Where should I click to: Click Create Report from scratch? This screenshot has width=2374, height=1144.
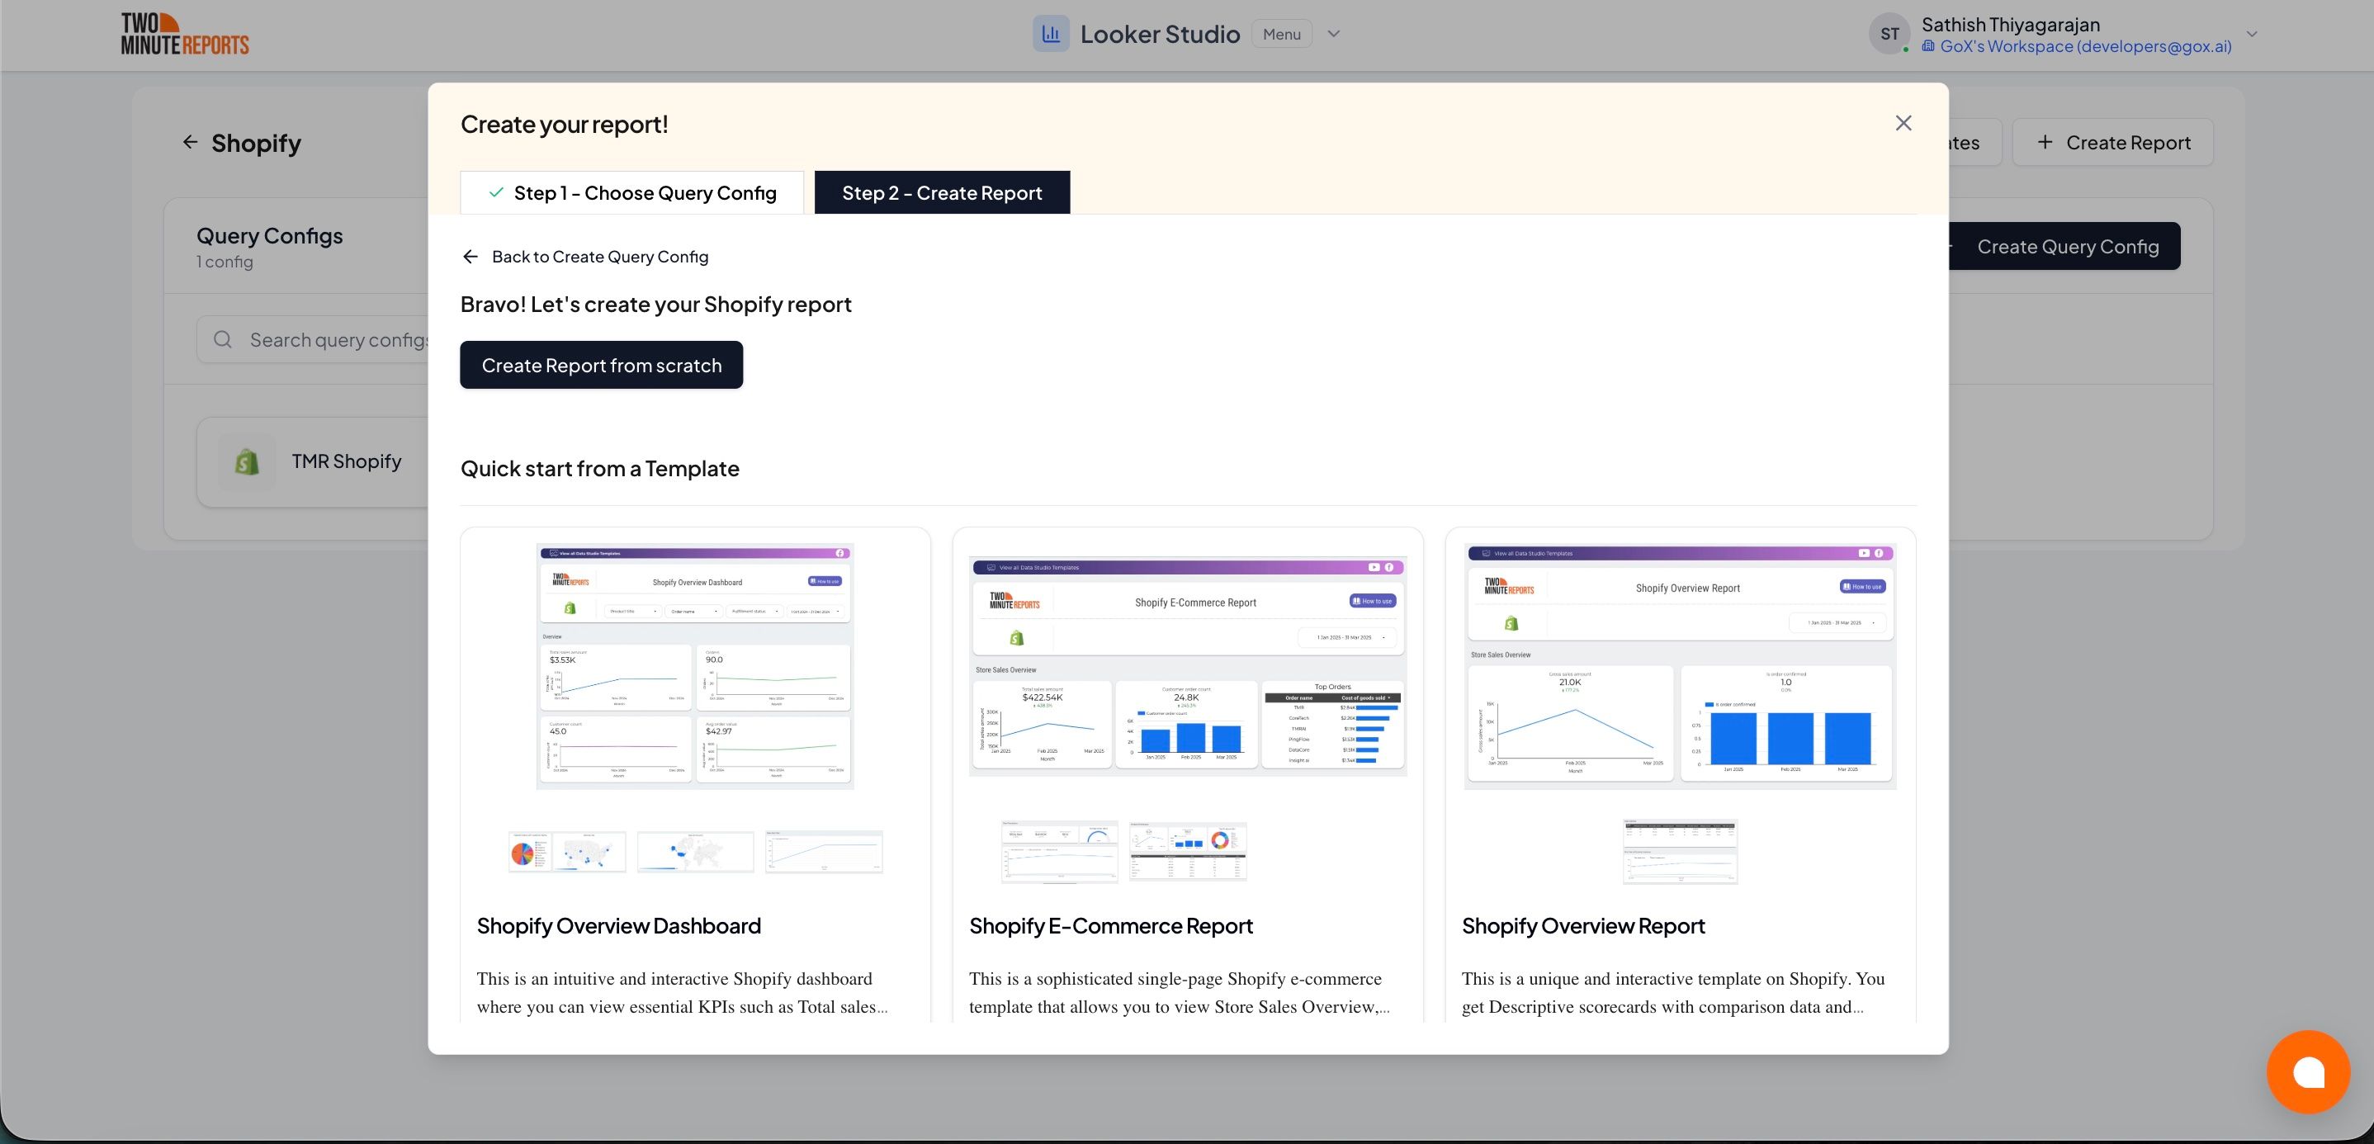[x=601, y=364]
